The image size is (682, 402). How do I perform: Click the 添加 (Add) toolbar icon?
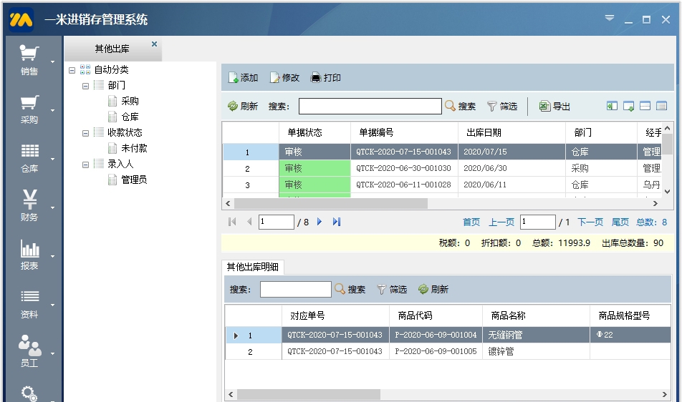pyautogui.click(x=234, y=78)
